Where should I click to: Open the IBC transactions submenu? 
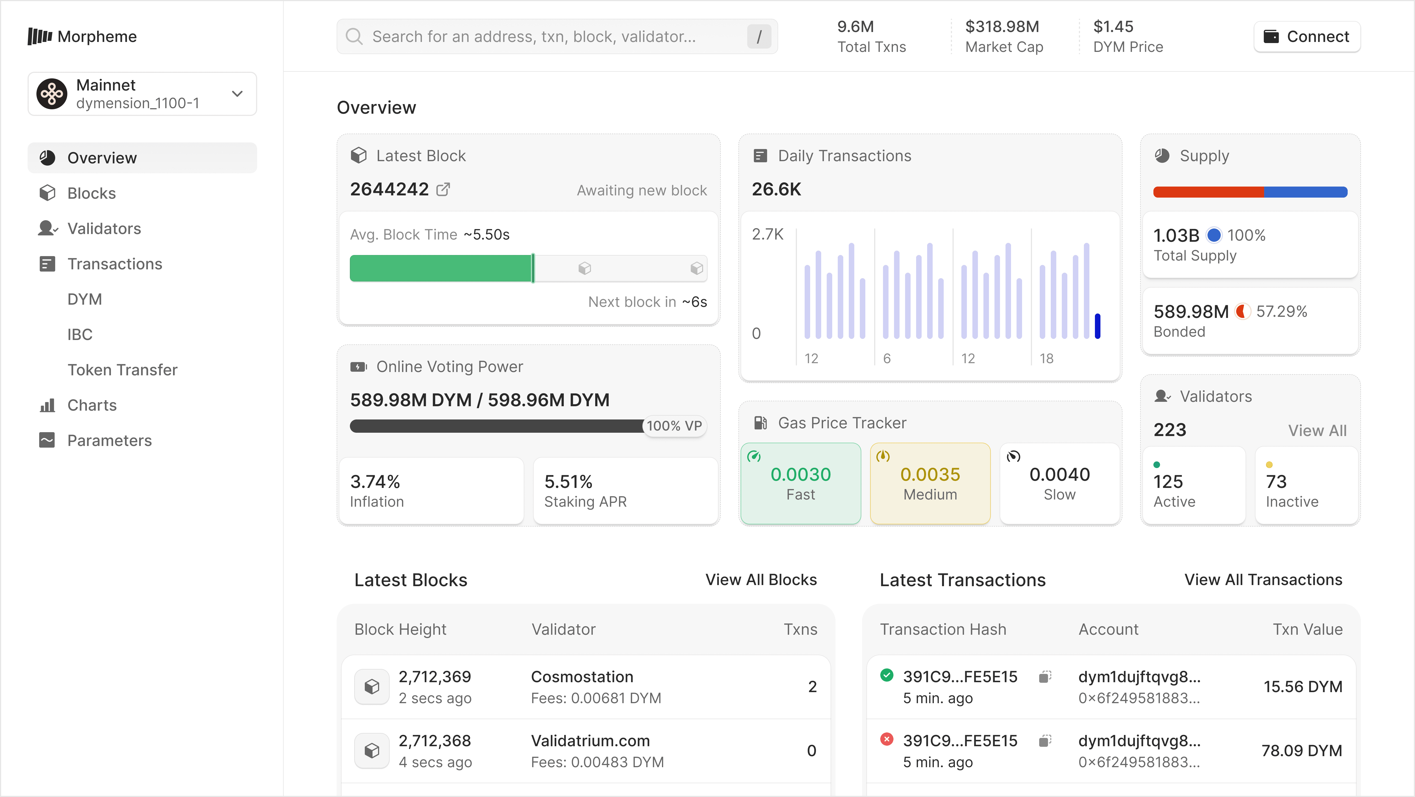pos(80,334)
